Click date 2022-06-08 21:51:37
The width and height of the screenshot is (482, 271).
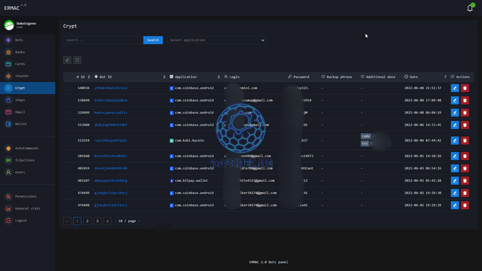(423, 88)
